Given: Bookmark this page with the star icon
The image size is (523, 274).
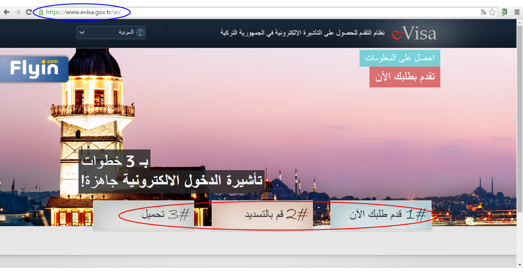Looking at the screenshot, I should tap(492, 12).
